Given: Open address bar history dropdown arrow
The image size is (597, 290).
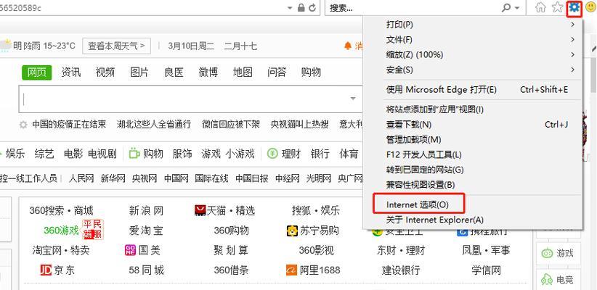Looking at the screenshot, I should (290, 8).
